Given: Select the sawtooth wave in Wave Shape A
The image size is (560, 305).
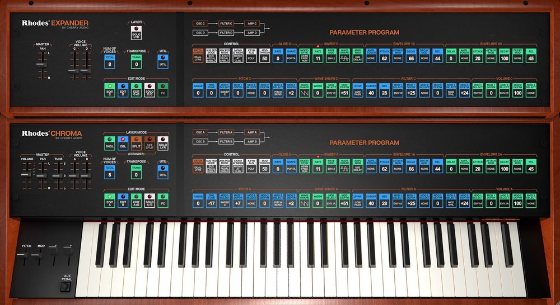Looking at the screenshot, I should click(x=304, y=200).
